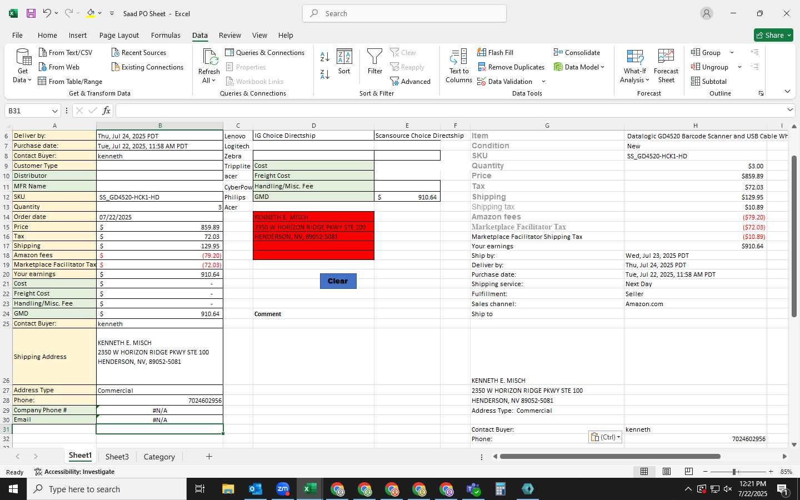Expand the Ungroup dropdown arrow
Image resolution: width=800 pixels, height=500 pixels.
tap(739, 67)
